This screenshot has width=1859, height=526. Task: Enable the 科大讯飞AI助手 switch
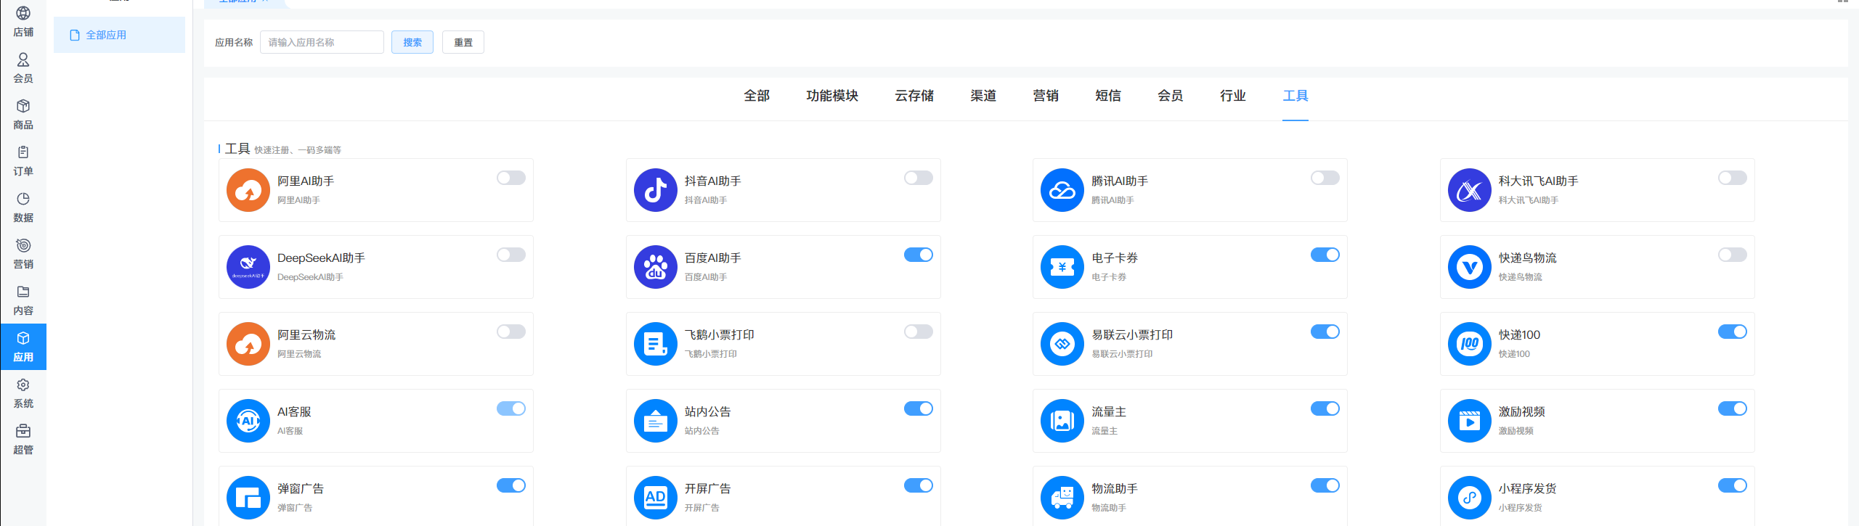pos(1733,178)
